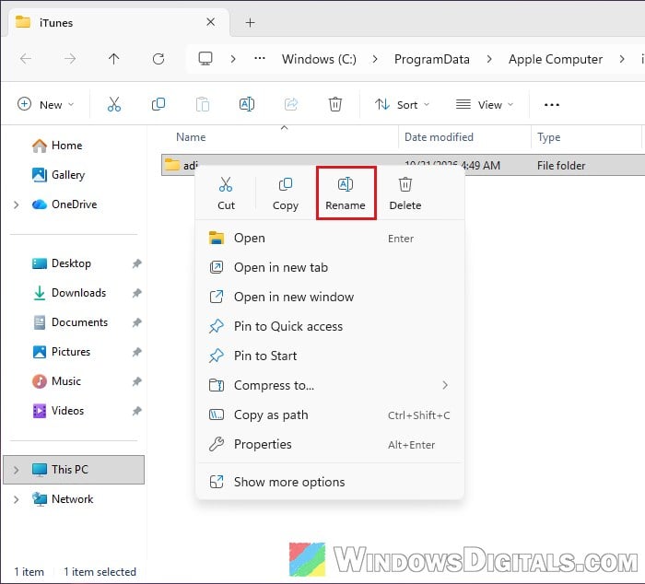Choose Pin to Start

pyautogui.click(x=330, y=356)
